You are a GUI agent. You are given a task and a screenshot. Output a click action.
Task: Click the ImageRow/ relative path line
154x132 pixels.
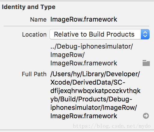[x=67, y=55]
